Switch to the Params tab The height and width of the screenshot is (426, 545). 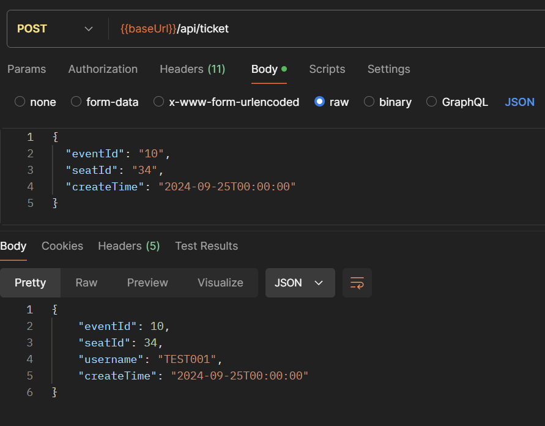click(x=26, y=69)
